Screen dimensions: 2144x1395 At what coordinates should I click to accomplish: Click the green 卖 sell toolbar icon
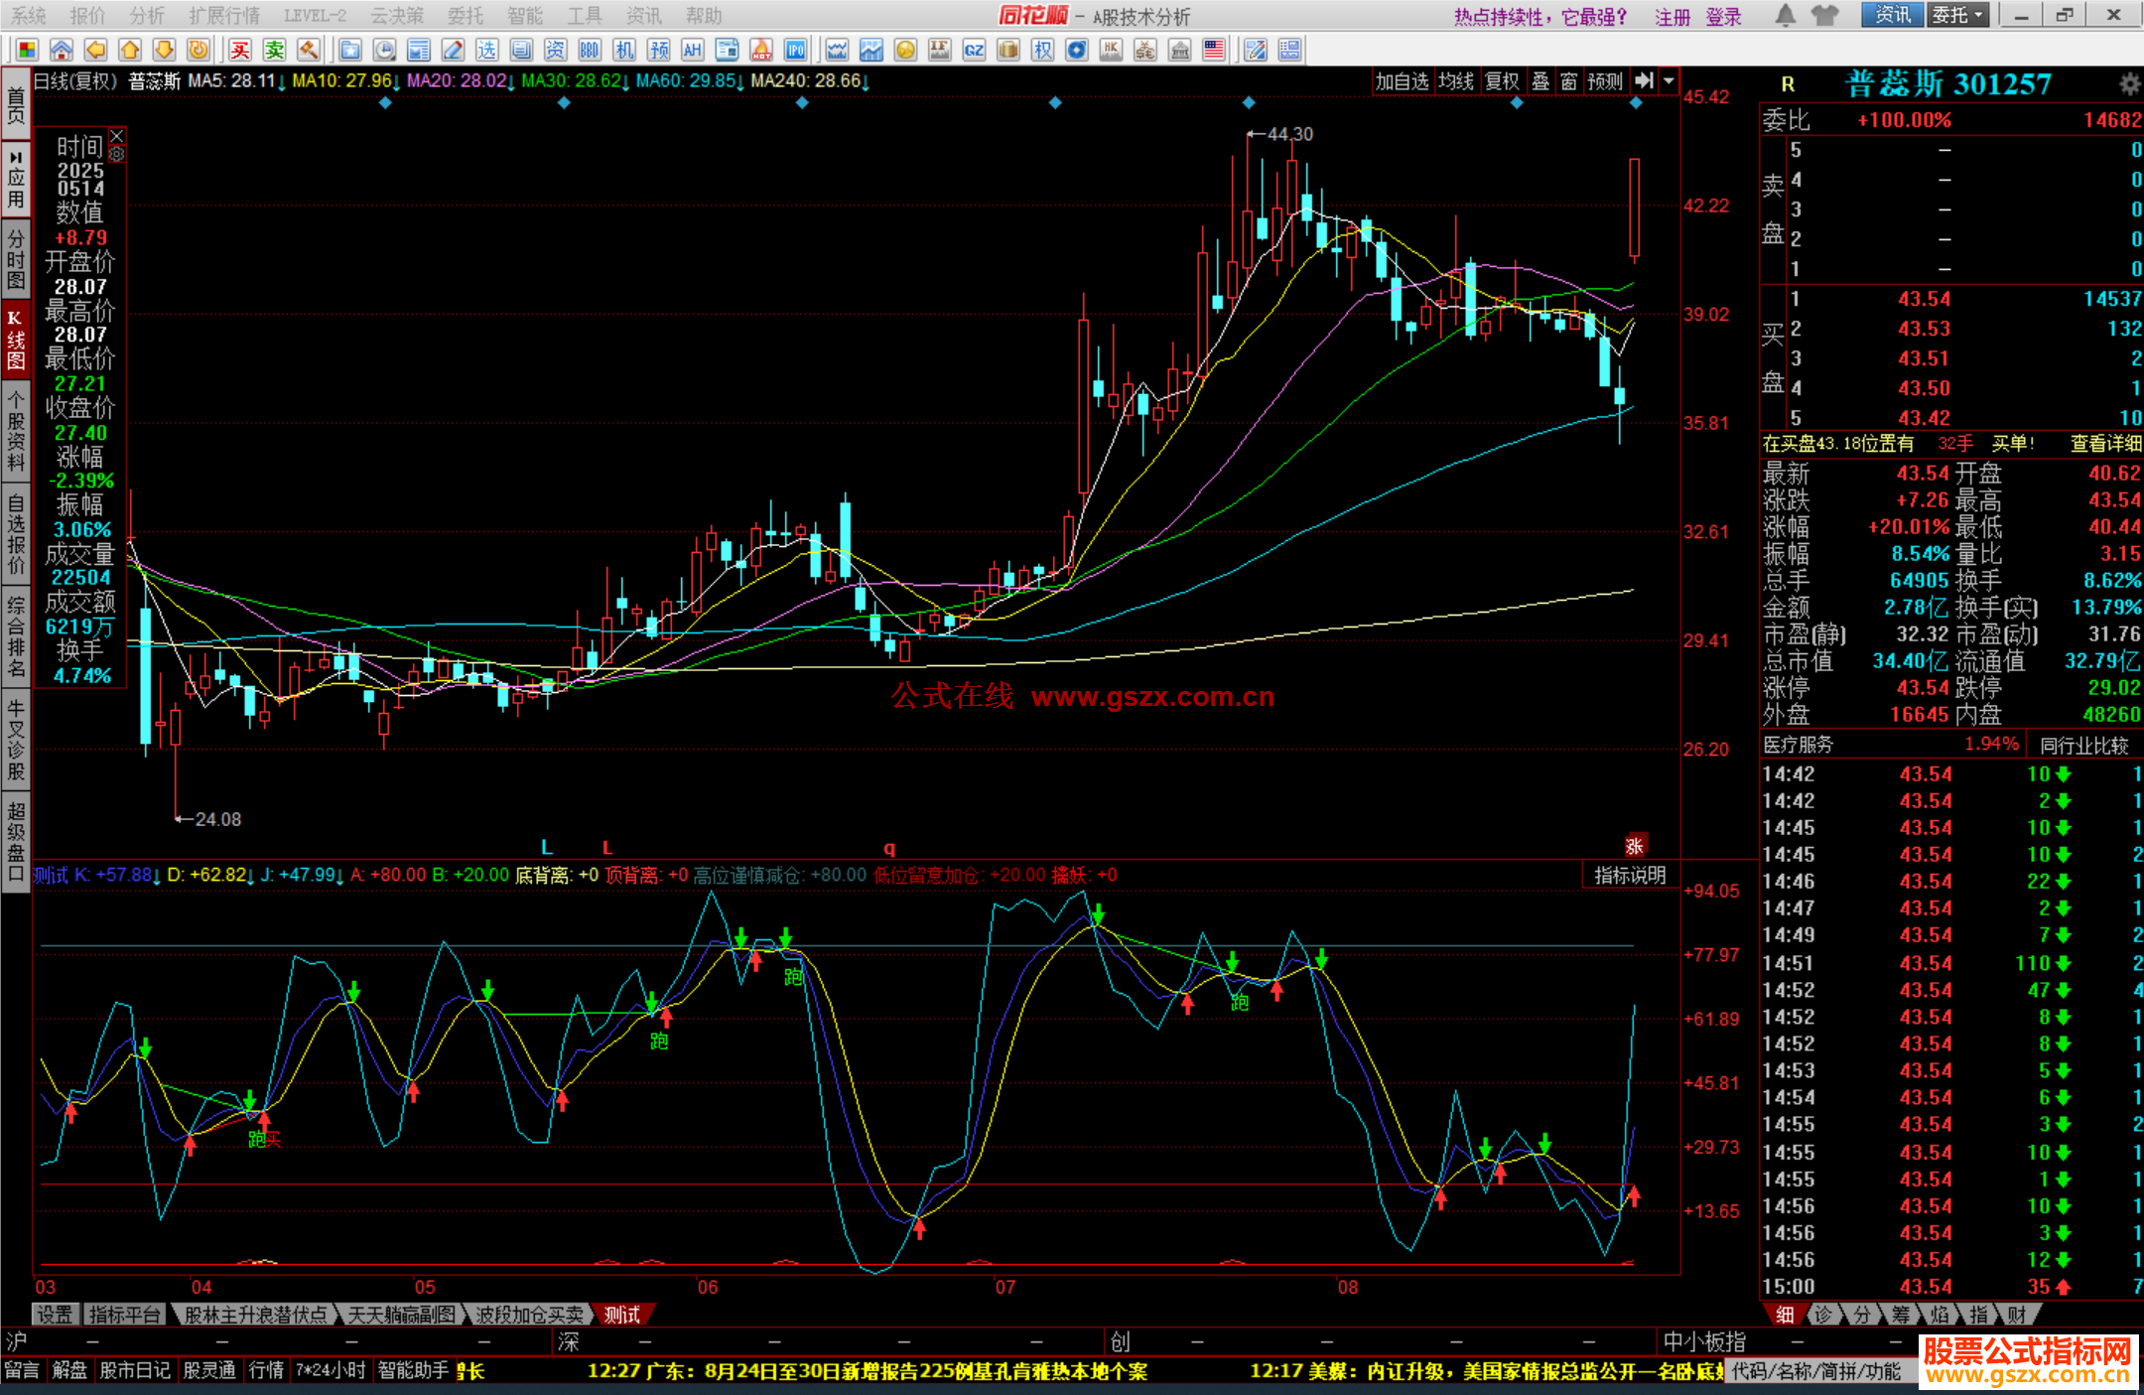274,50
